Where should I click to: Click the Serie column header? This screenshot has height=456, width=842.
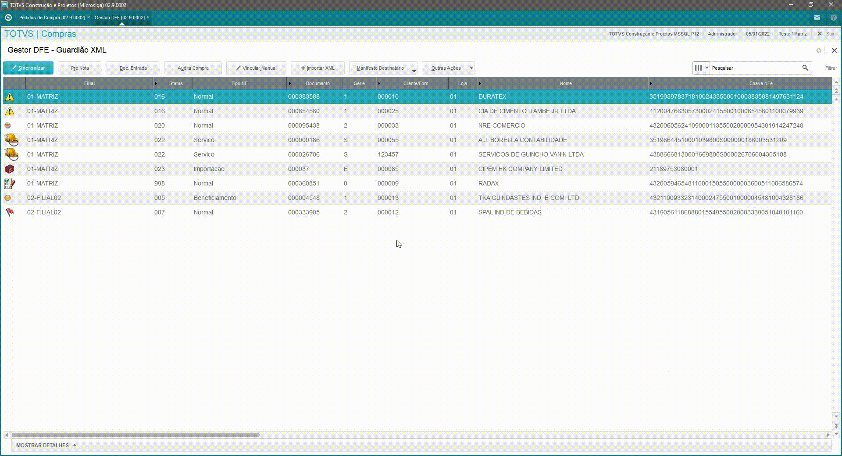click(x=359, y=83)
